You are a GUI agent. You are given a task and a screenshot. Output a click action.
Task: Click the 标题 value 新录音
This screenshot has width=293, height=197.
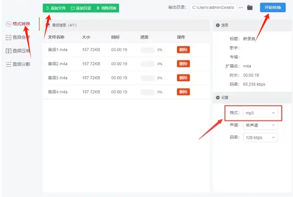249,39
